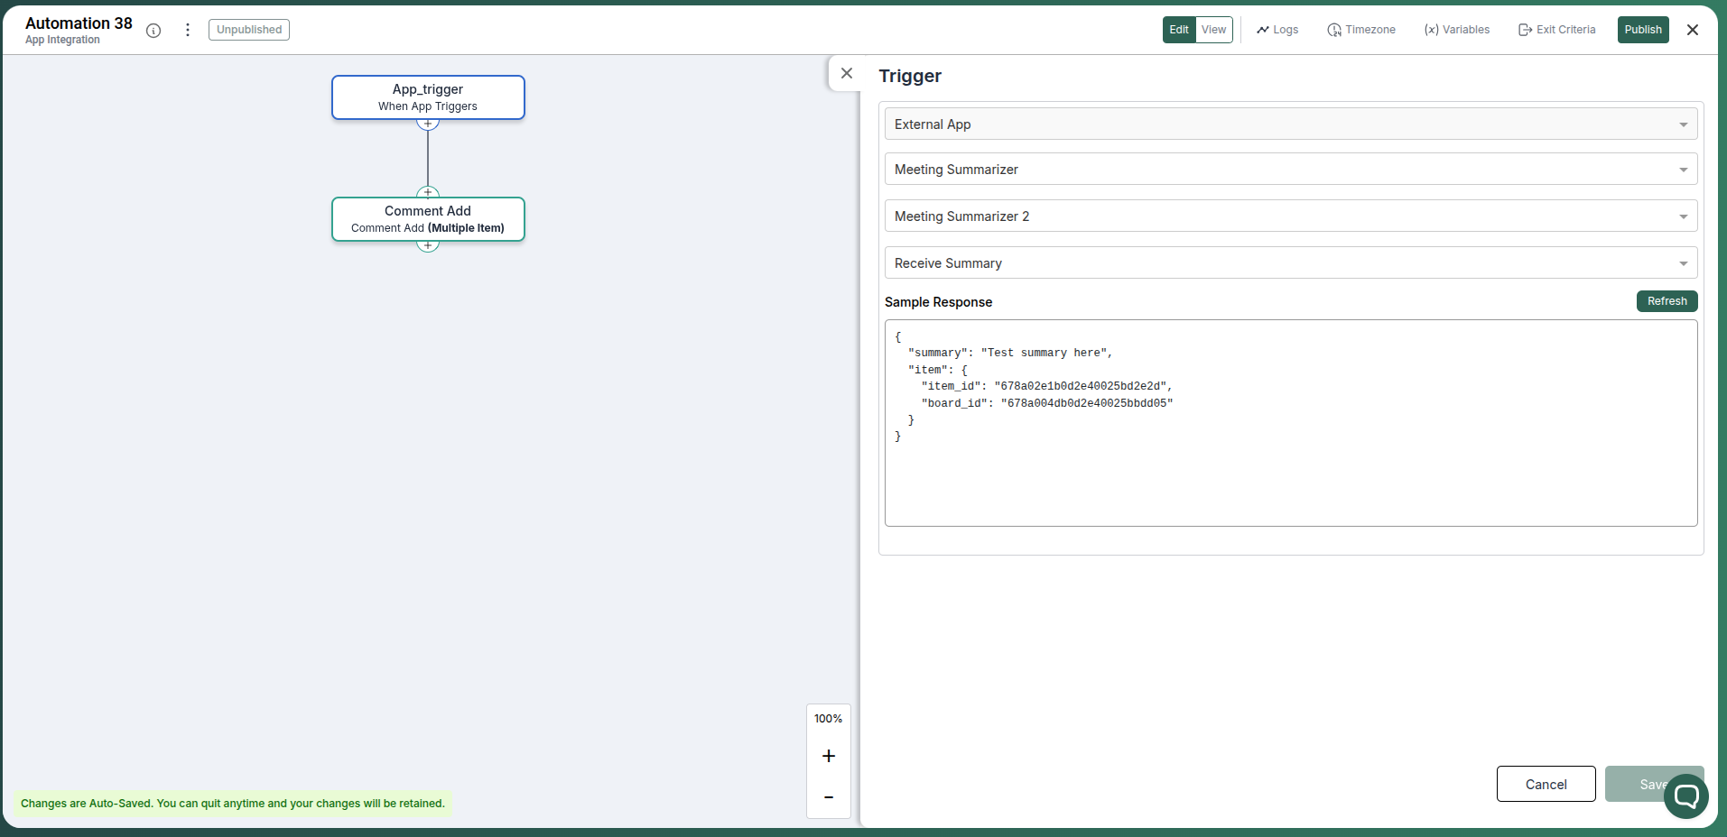Open the three-dot automation options menu
Viewport: 1727px width, 837px height.
coord(187,30)
